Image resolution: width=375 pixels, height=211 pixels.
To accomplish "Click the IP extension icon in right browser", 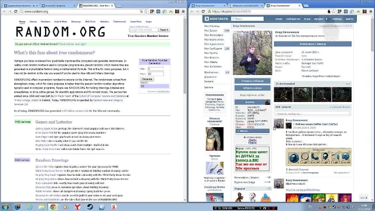I will point(339,11).
